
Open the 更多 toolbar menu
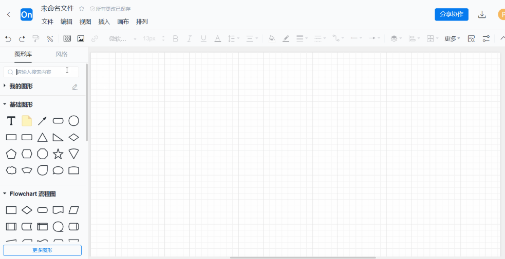(452, 39)
